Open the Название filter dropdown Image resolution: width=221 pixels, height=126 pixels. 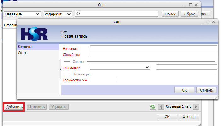click(x=22, y=14)
